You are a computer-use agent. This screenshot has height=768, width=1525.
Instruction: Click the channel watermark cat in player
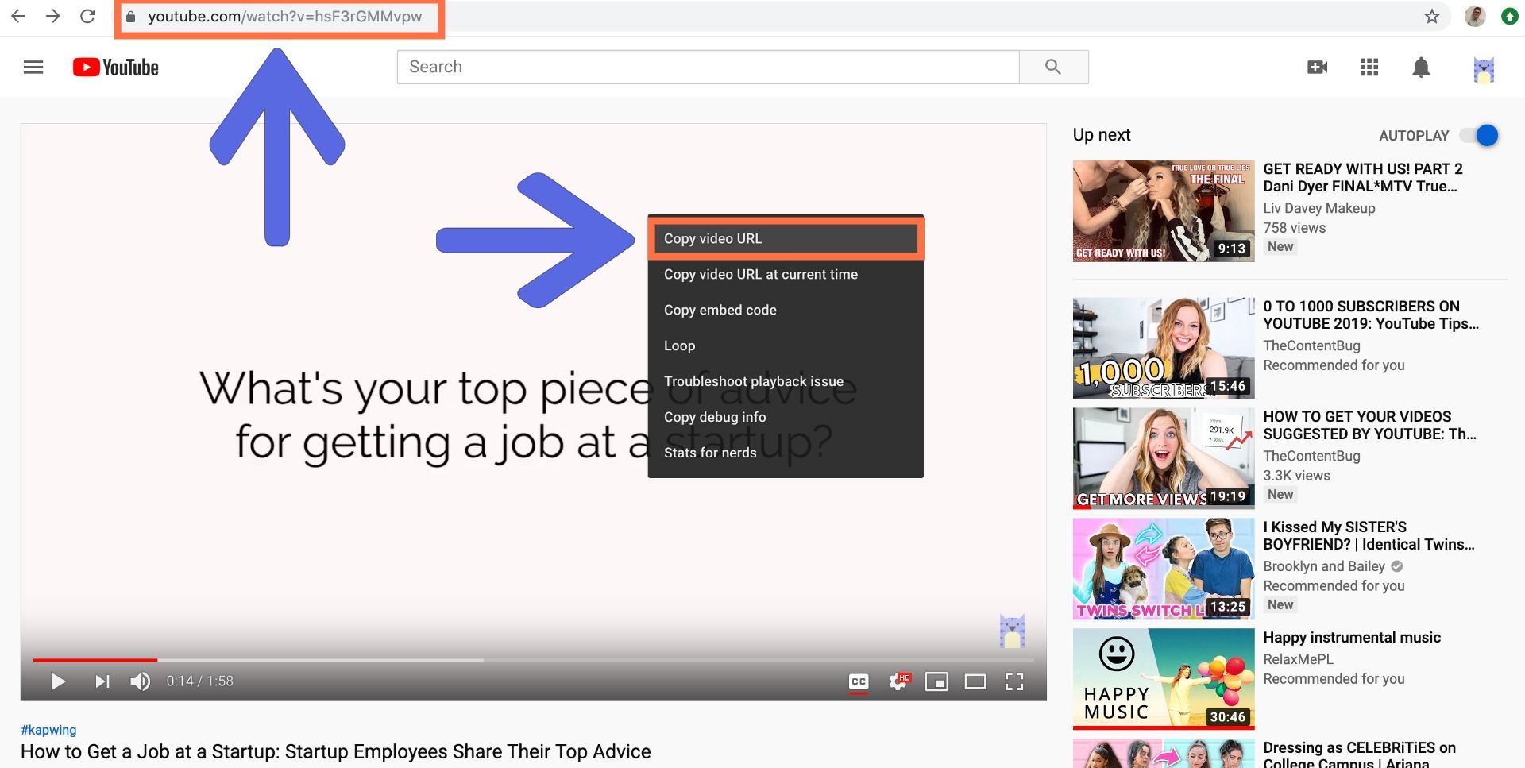(1012, 631)
